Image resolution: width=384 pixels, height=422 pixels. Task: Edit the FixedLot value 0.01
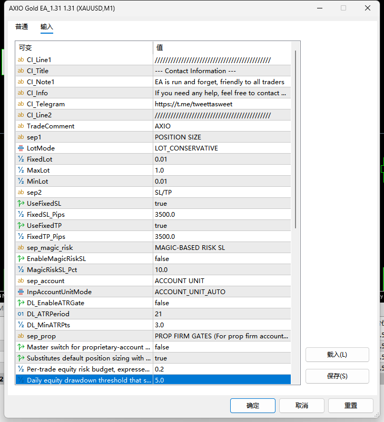click(x=222, y=159)
